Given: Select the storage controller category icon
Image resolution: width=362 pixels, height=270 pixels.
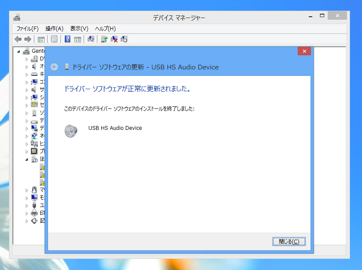Looking at the screenshot, I should click(34, 221).
